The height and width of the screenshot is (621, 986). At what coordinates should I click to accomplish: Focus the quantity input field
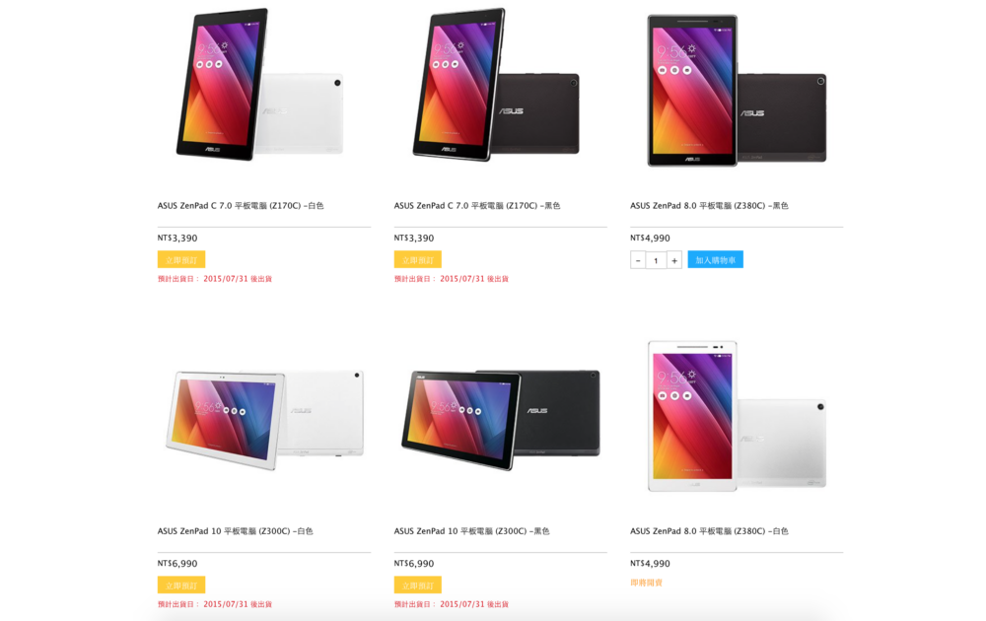point(656,260)
